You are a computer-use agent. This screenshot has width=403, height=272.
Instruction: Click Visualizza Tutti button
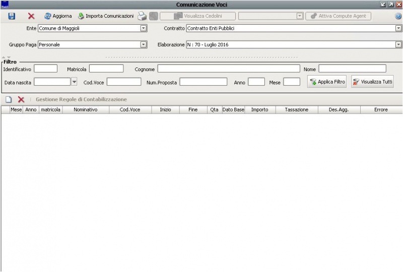point(372,82)
